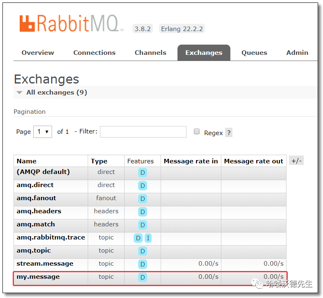
Task: Click the 3.8.2 version label
Action: click(143, 29)
